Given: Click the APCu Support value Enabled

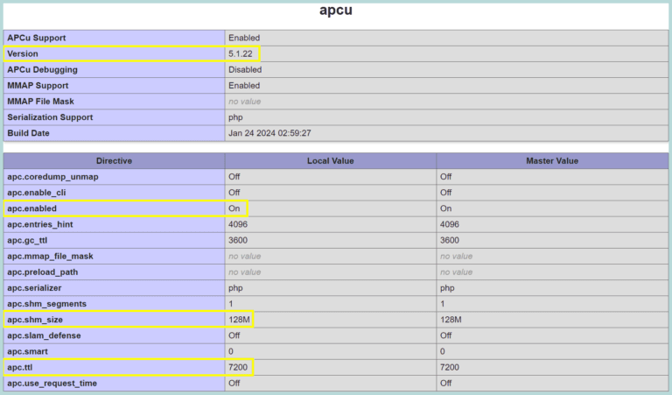Looking at the screenshot, I should pos(244,38).
